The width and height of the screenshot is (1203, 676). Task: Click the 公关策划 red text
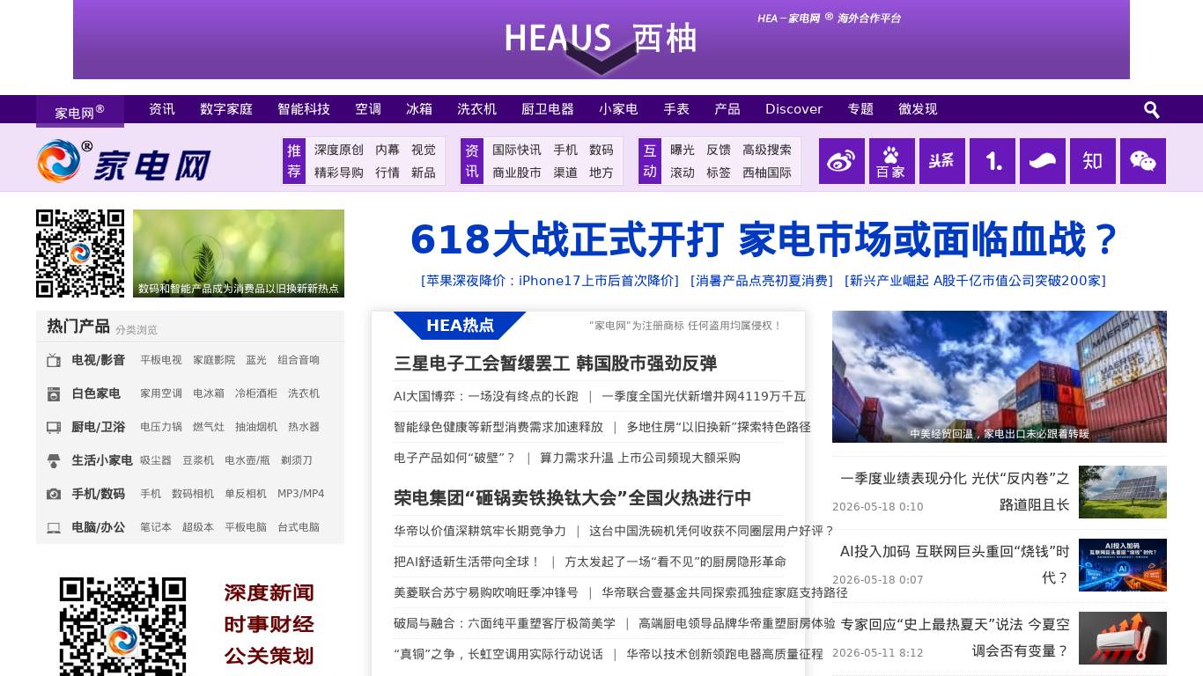(269, 656)
